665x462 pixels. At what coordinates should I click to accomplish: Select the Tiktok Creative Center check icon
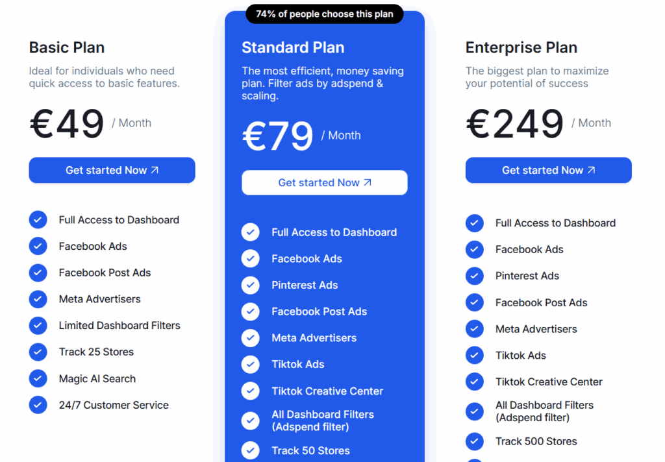click(x=250, y=391)
